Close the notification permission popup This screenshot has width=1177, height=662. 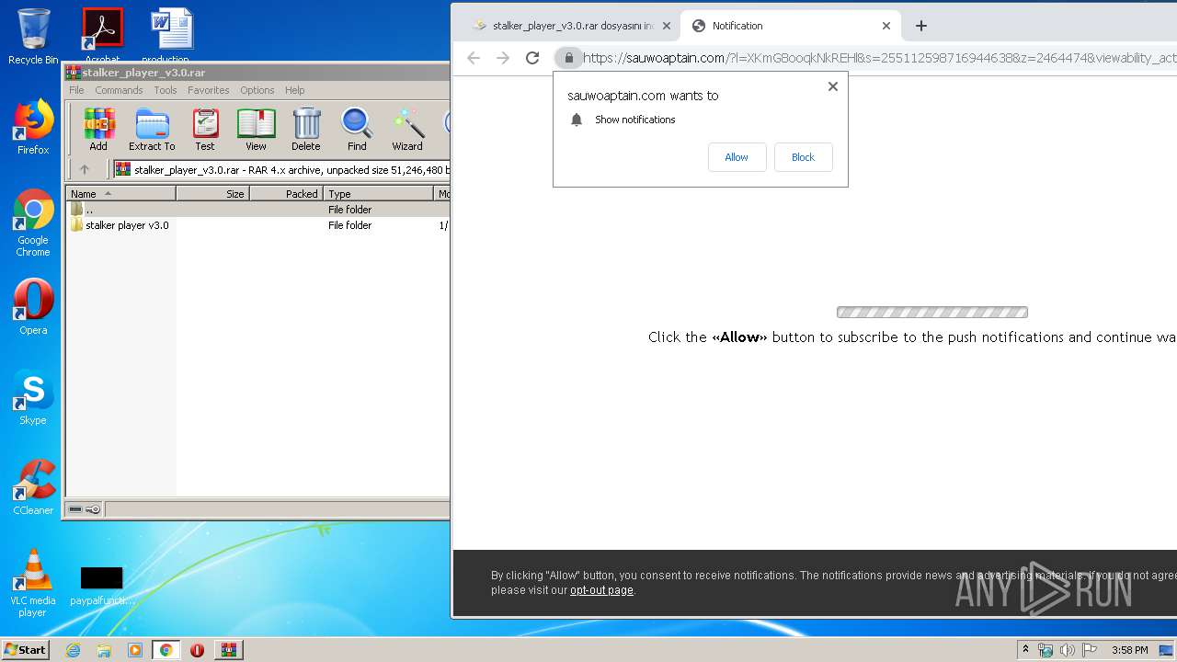[833, 86]
